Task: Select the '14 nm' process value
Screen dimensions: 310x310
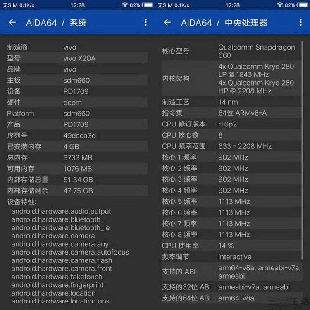Action: (x=228, y=102)
